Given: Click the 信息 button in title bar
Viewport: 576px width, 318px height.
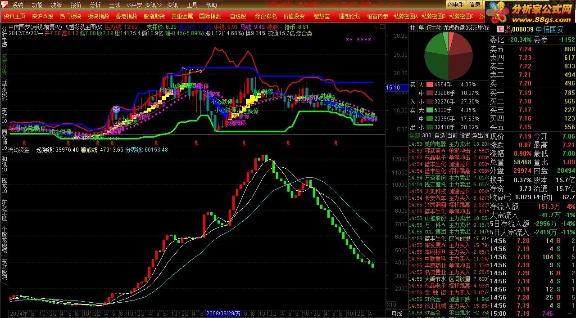Looking at the screenshot, I should (475, 4).
